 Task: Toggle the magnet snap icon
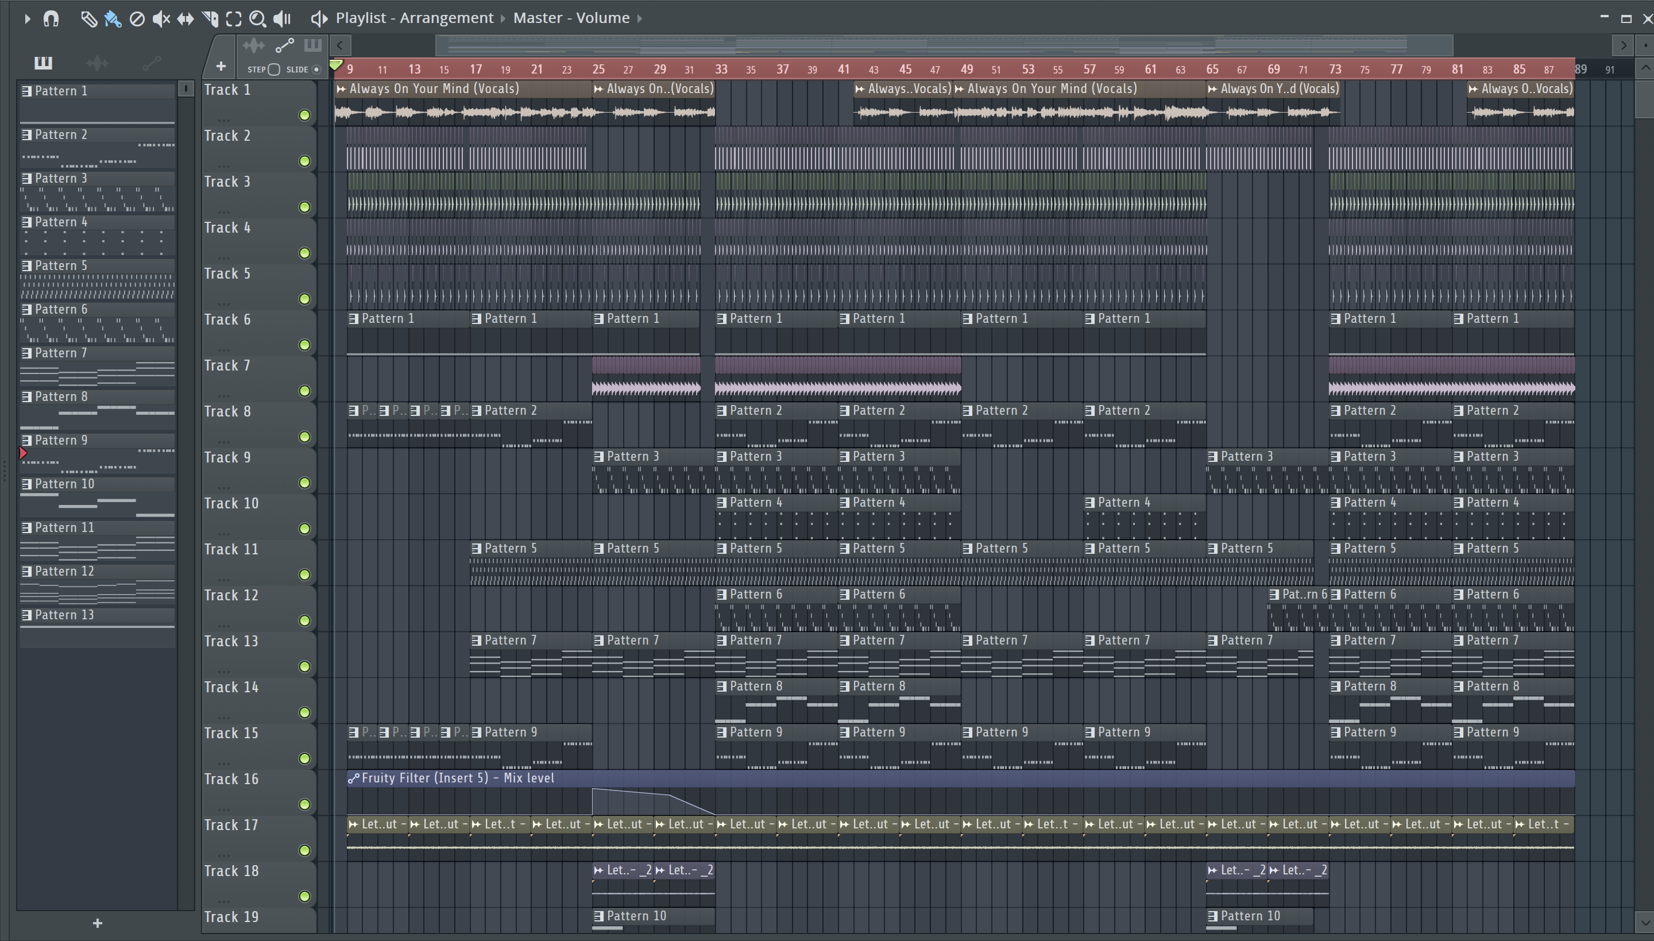click(51, 19)
